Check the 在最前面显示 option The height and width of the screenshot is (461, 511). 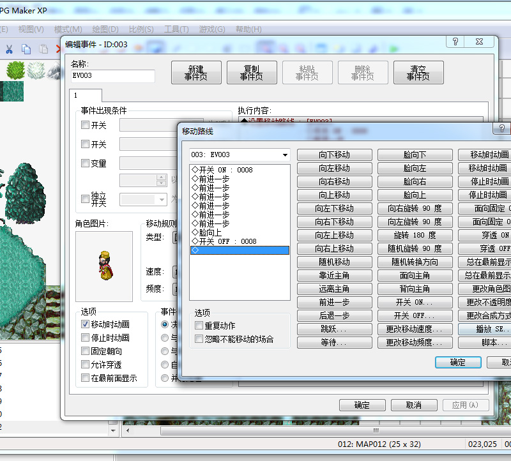point(85,378)
